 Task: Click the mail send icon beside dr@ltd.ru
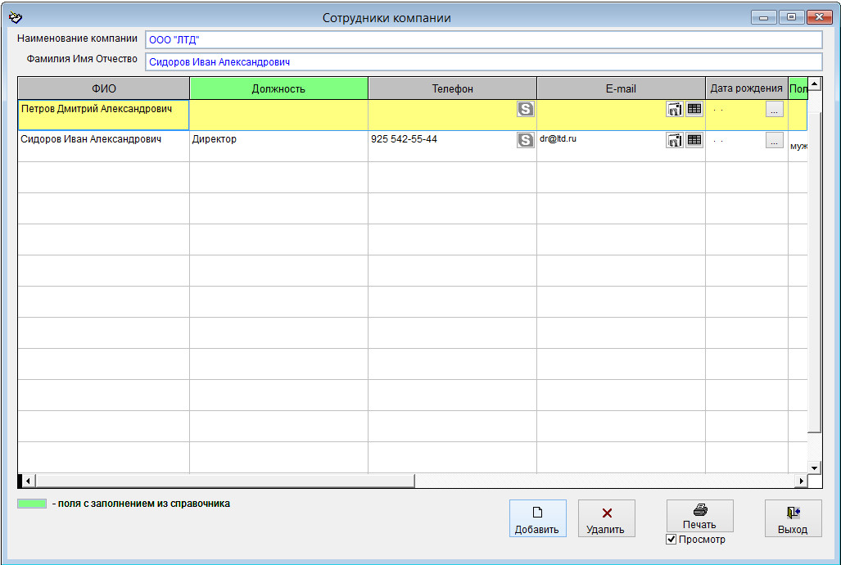[675, 140]
